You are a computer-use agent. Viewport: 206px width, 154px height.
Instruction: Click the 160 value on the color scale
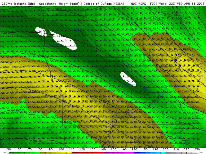124,149
